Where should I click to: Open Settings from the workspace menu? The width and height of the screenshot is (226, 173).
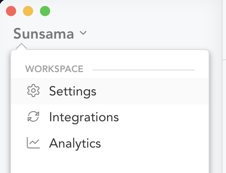[x=110, y=91]
